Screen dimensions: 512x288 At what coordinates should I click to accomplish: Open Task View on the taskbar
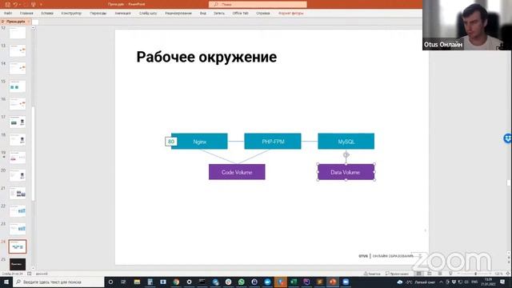[123, 282]
